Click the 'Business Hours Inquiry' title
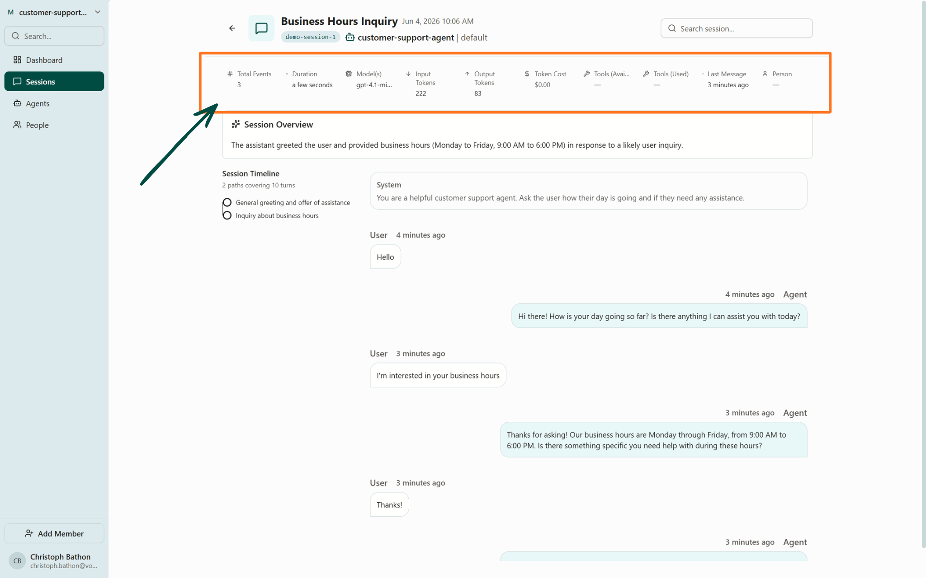Viewport: 926px width, 578px height. (x=339, y=21)
